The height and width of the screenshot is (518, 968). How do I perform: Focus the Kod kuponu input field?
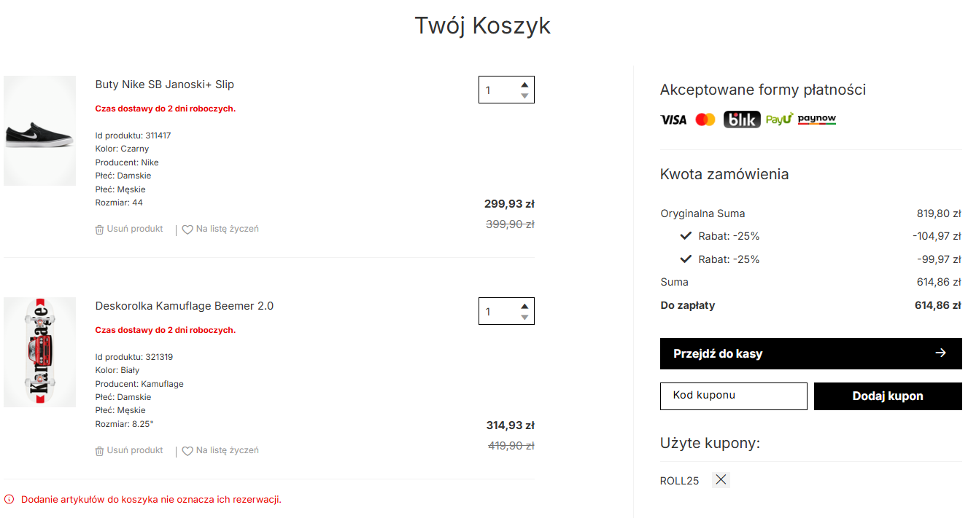pos(733,396)
